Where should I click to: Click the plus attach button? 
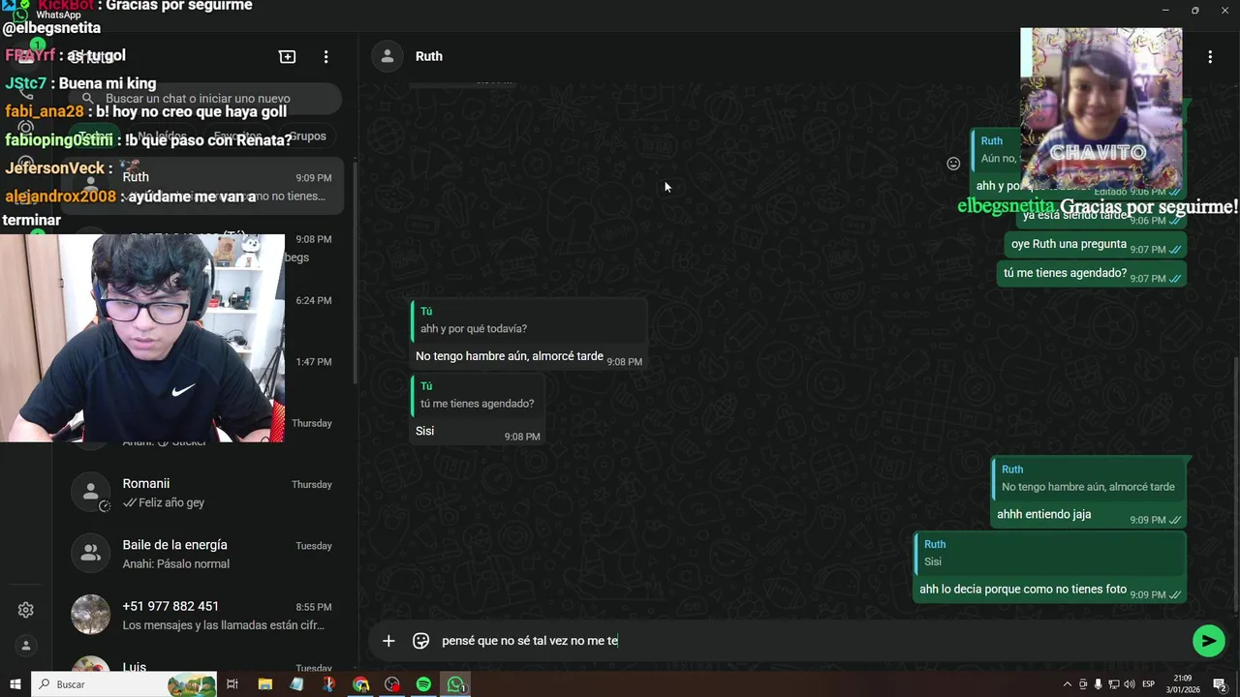coord(388,641)
